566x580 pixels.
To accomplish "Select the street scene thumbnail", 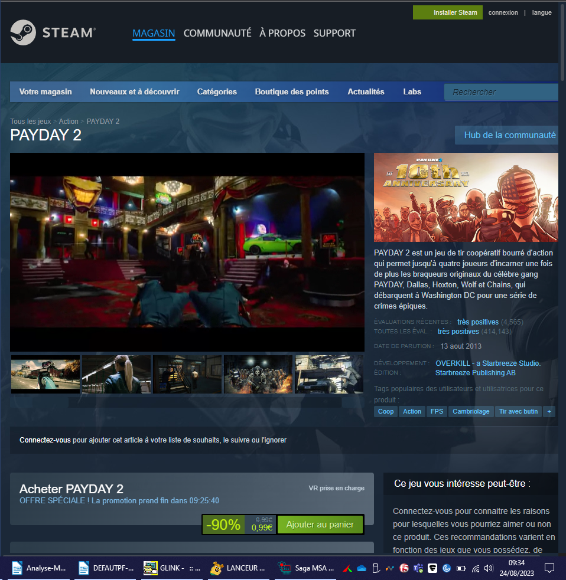I will 45,374.
